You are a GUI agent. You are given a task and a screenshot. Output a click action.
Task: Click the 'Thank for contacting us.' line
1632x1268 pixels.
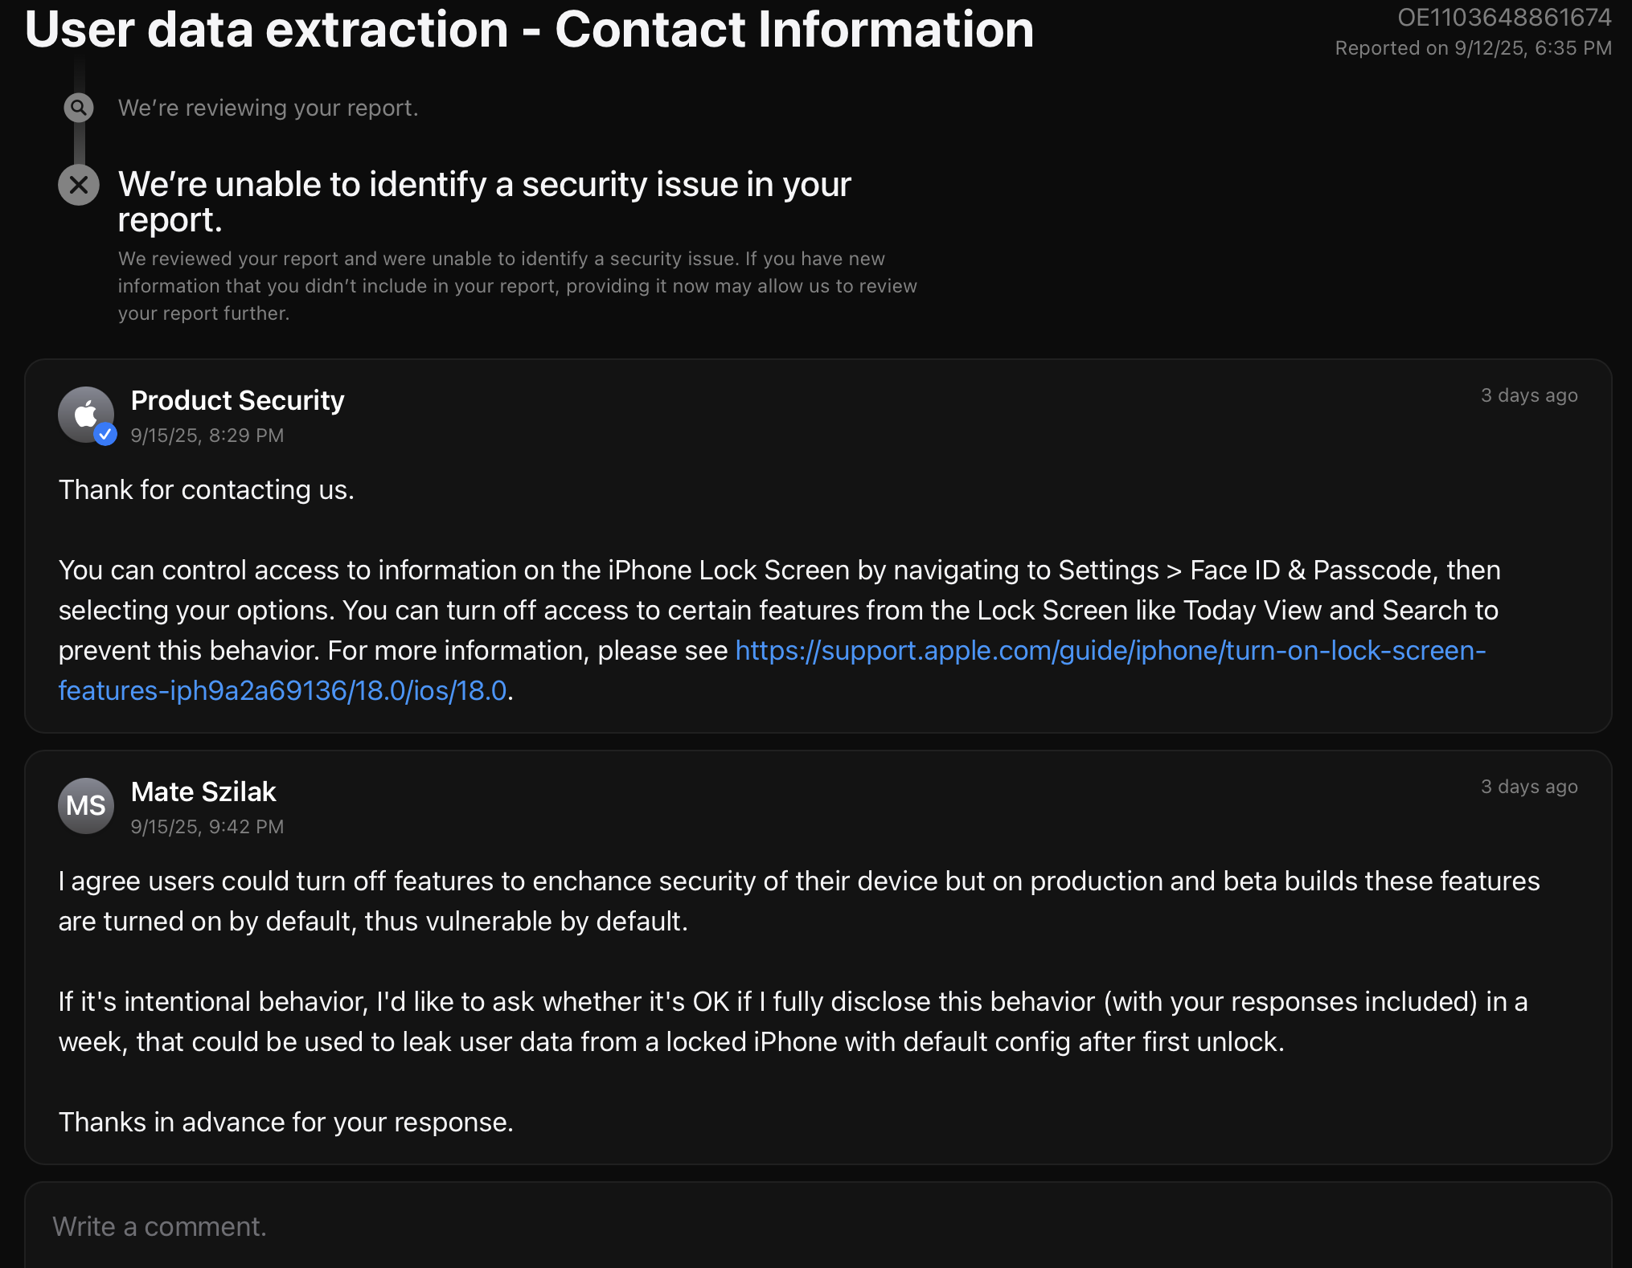click(207, 489)
